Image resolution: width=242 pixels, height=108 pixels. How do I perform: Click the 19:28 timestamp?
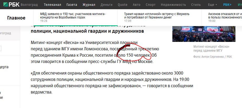click(x=44, y=21)
